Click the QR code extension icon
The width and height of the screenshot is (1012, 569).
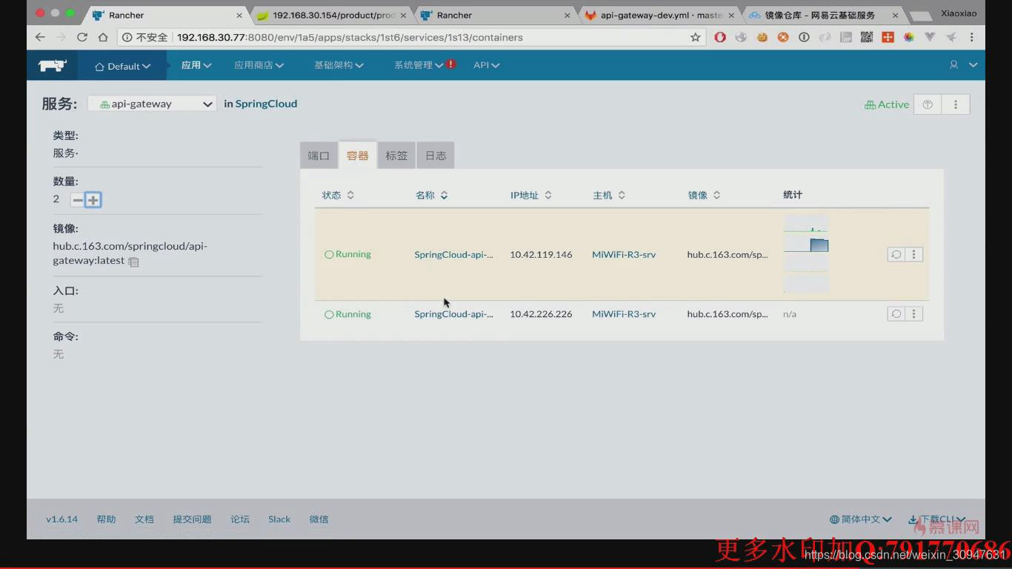[x=866, y=37]
